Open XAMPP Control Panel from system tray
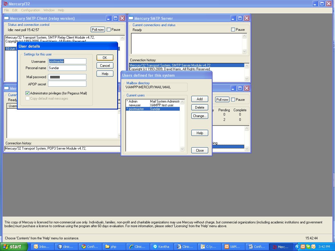Viewport: 335px width, 251px height. click(x=303, y=247)
